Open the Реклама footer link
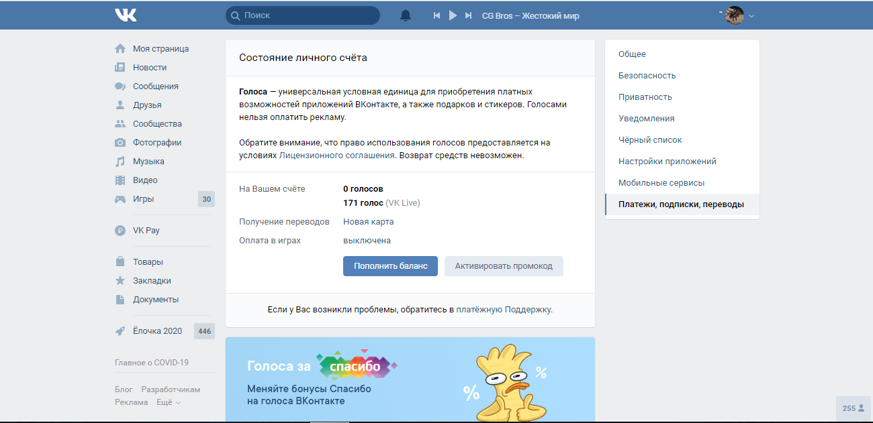Viewport: 873px width, 423px height. pyautogui.click(x=132, y=402)
